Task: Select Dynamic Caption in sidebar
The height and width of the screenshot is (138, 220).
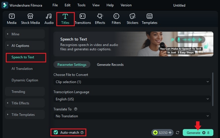Action: tap(25, 80)
